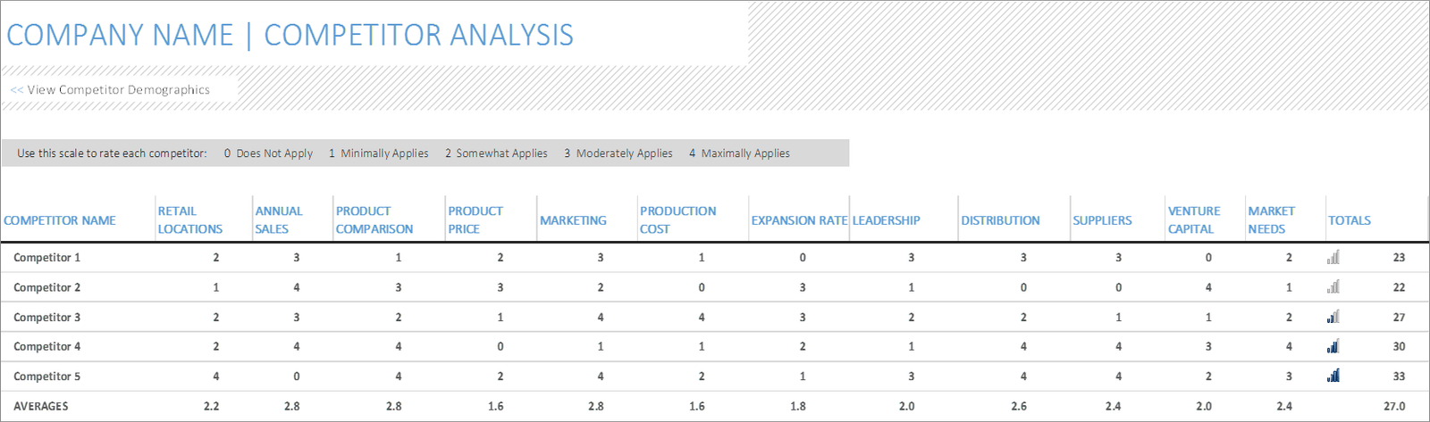Viewport: 1430px width, 422px height.
Task: Open the View Competitor Demographics link
Action: pos(110,89)
